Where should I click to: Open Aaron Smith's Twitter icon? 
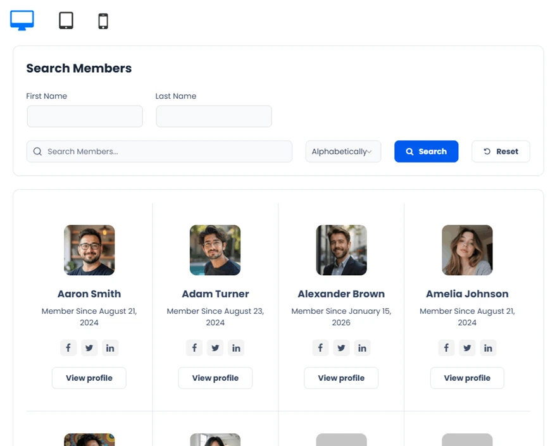(x=89, y=348)
